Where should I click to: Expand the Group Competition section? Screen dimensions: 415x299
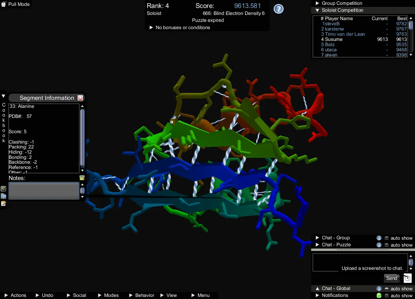(317, 3)
